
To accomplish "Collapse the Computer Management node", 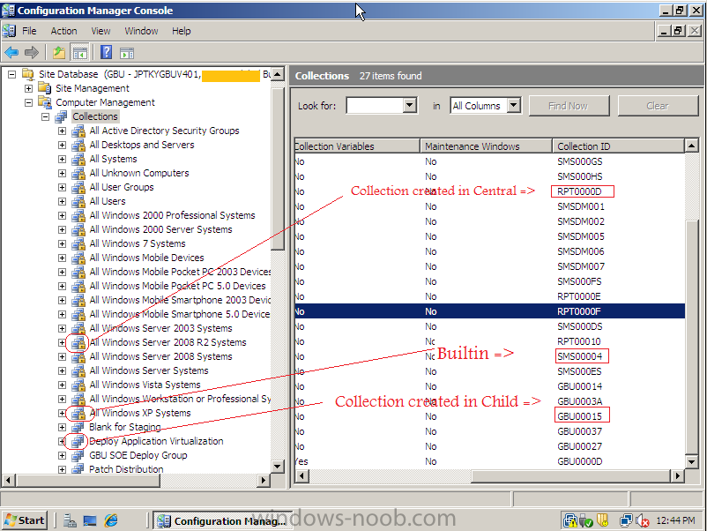I will point(28,102).
